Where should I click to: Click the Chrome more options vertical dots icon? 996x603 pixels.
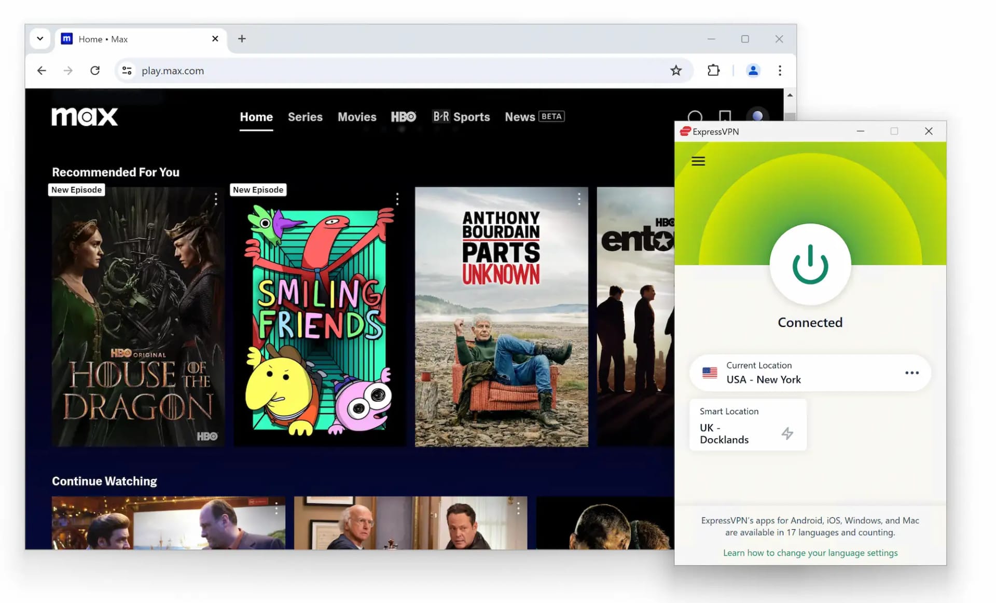tap(780, 70)
